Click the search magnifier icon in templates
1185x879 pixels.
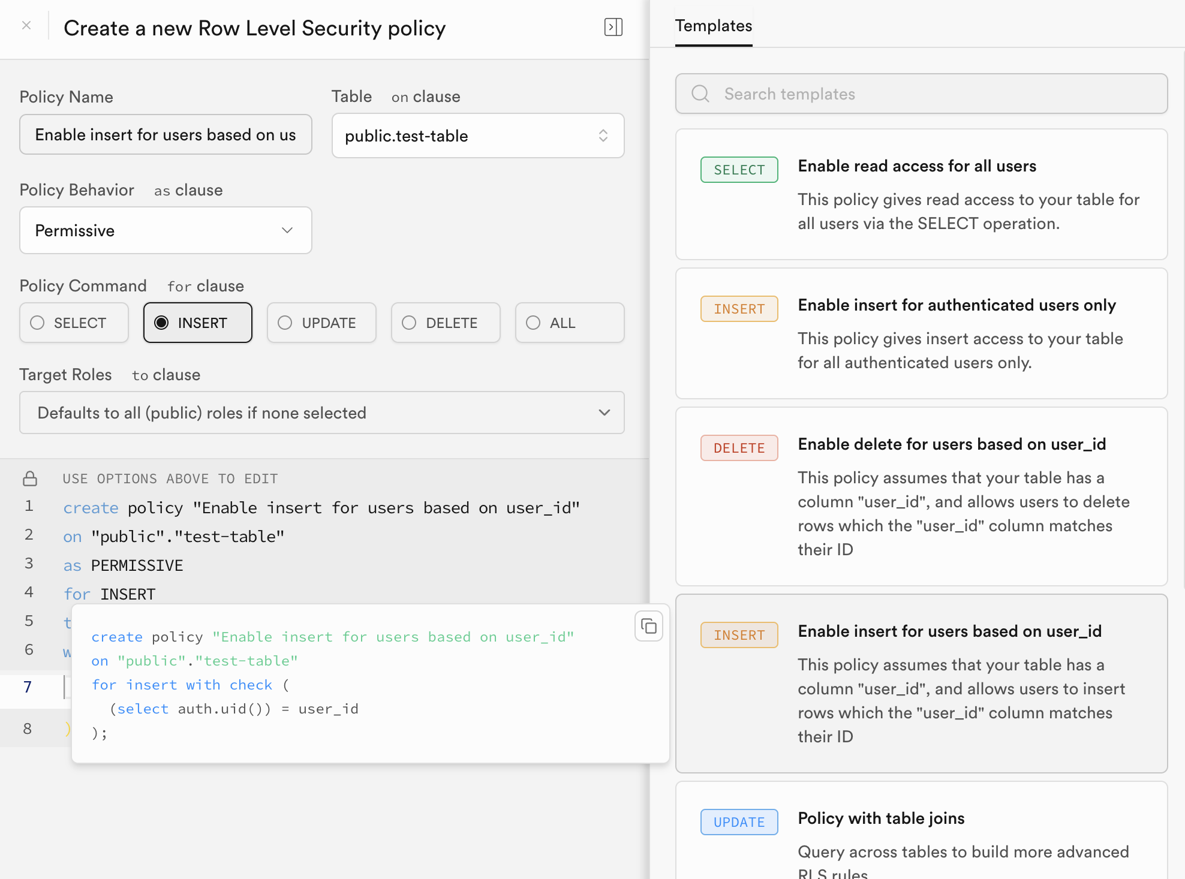[700, 94]
